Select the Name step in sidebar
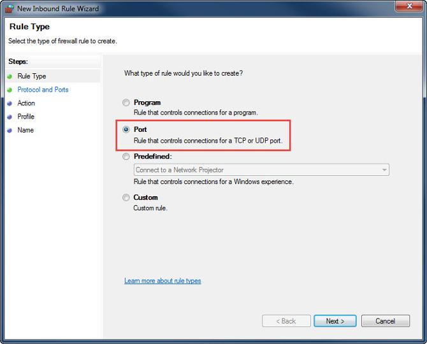The height and width of the screenshot is (344, 427). point(25,130)
